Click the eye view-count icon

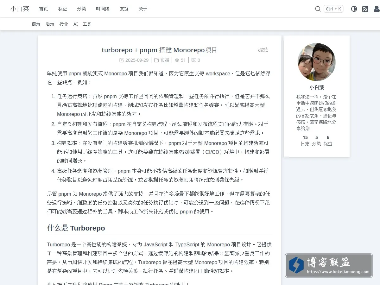click(x=177, y=60)
